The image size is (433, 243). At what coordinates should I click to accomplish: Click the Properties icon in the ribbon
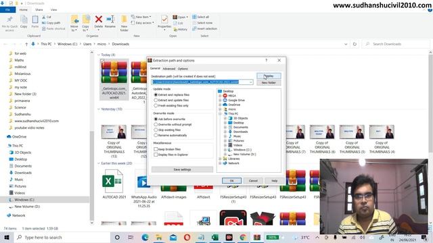tap(164, 22)
